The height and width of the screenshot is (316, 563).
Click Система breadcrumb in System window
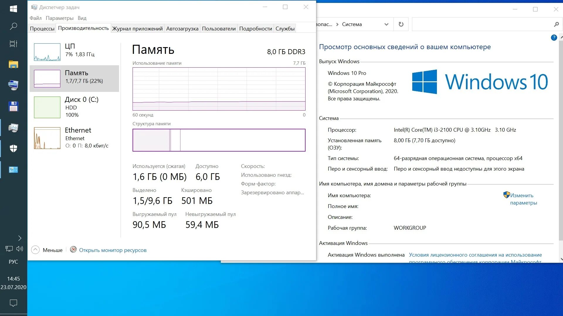(352, 24)
